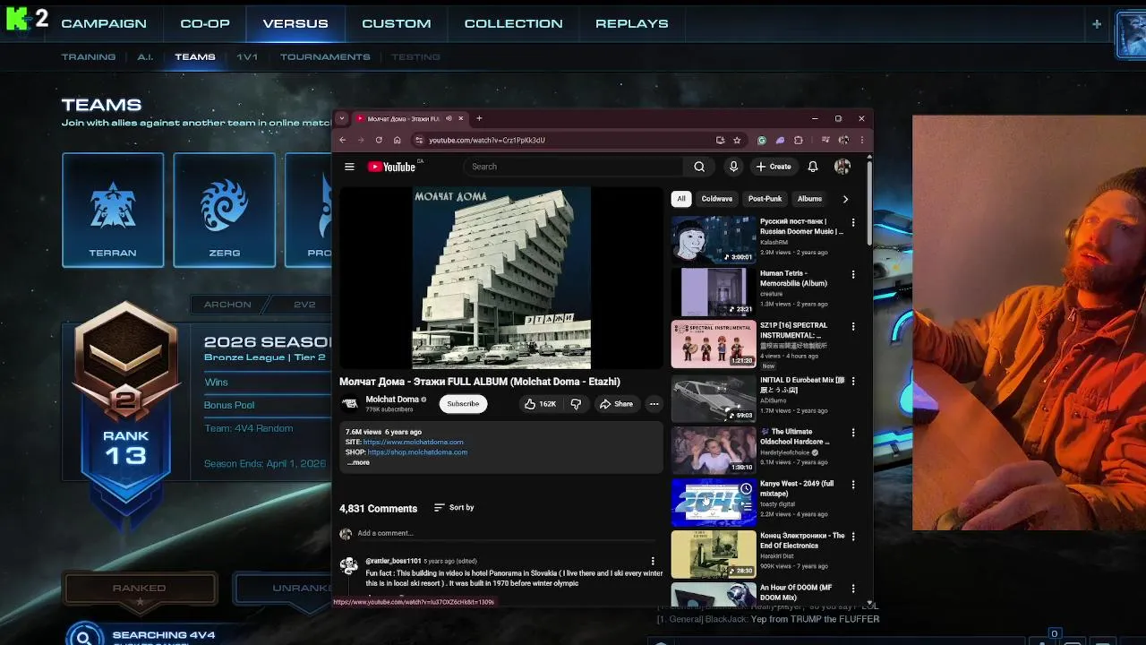Open INITIAL D Eurobeat Mix thumbnail
The image size is (1146, 645).
point(714,398)
